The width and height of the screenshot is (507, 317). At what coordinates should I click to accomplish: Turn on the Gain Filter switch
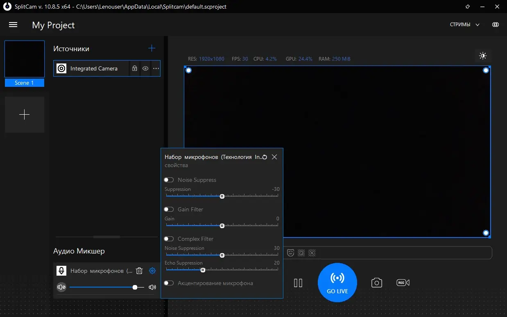169,209
